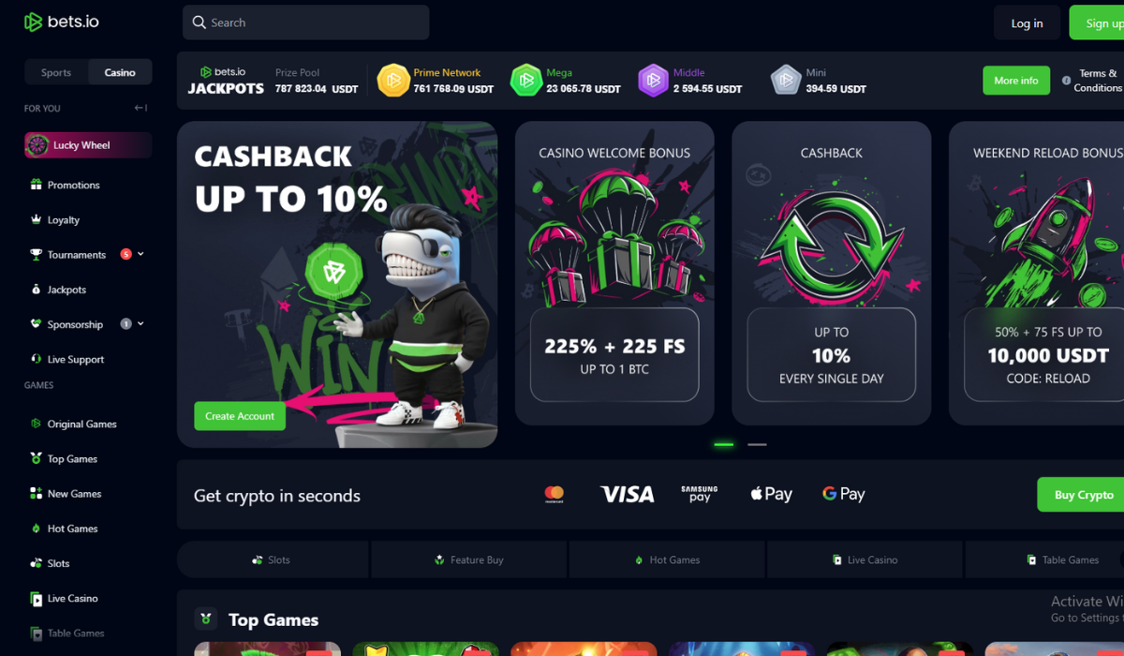
Task: Click the Promotions gift icon
Action: click(36, 185)
